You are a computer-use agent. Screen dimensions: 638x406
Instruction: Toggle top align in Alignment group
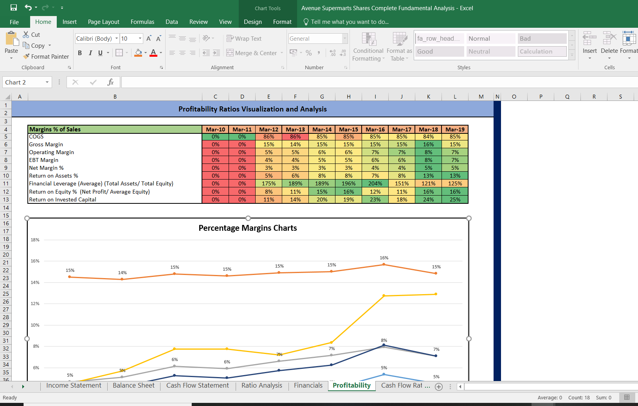point(172,38)
